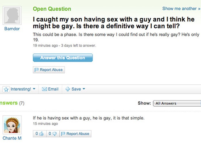The image size is (201, 144).
Task: Open Chante M's profile name link
Action: click(12, 138)
